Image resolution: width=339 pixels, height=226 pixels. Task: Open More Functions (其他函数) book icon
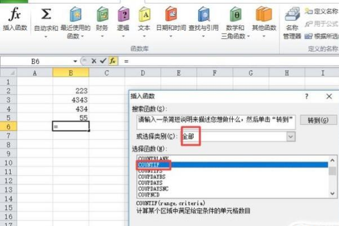pyautogui.click(x=264, y=14)
